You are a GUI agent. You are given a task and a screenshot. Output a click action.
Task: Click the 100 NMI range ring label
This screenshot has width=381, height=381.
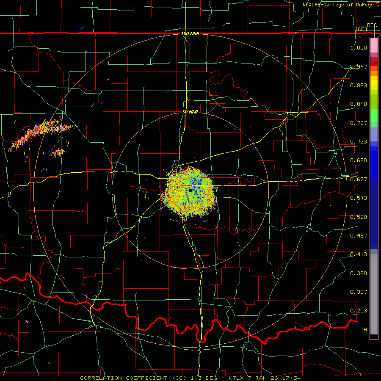coord(190,33)
